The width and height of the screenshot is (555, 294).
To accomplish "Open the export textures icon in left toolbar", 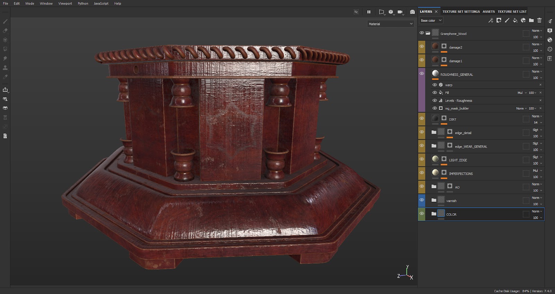I will point(5,90).
